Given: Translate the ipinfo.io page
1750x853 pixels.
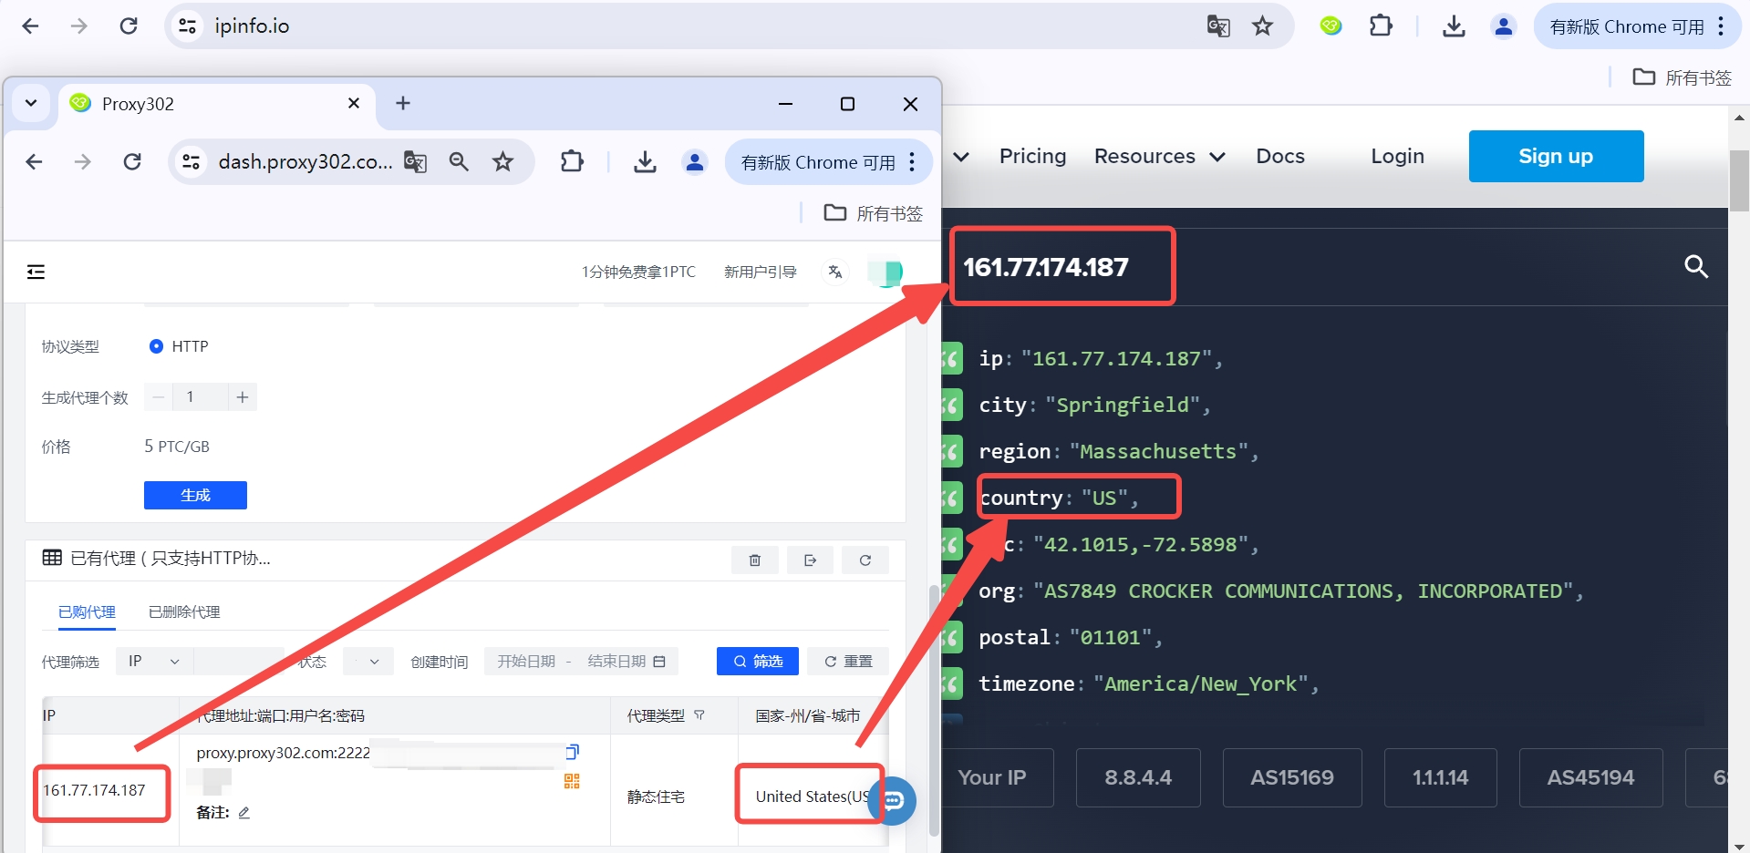Looking at the screenshot, I should [x=1218, y=26].
